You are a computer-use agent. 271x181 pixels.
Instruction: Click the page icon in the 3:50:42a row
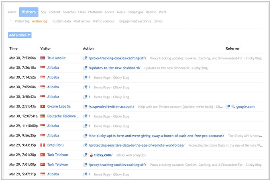click(x=85, y=97)
